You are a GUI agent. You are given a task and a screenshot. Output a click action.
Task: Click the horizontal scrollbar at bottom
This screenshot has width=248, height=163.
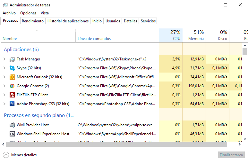(x=122, y=144)
